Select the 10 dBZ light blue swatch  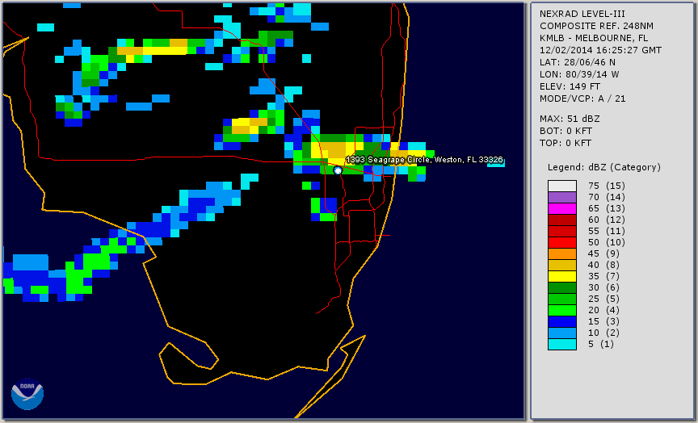click(561, 333)
